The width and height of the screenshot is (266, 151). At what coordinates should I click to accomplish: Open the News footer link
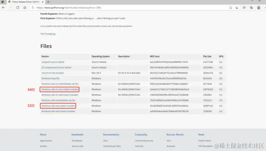tap(201, 135)
